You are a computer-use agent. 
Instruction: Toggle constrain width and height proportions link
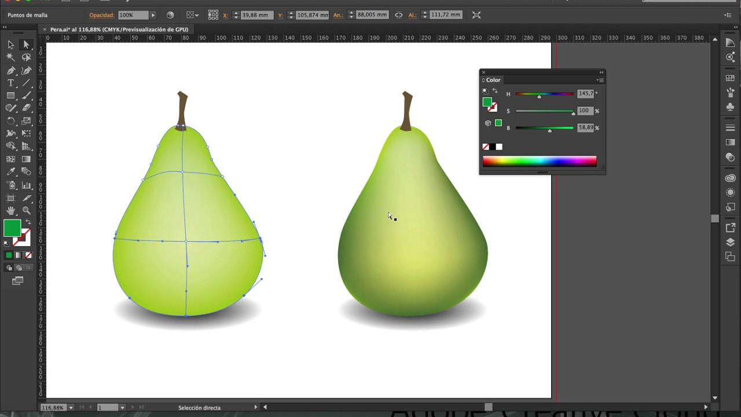coord(399,15)
